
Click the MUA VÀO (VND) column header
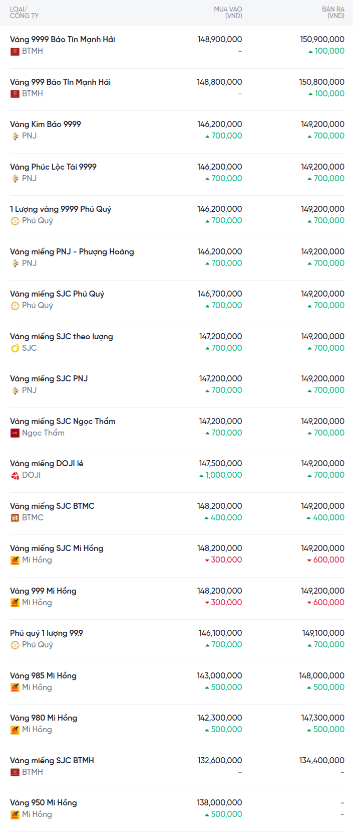click(228, 13)
